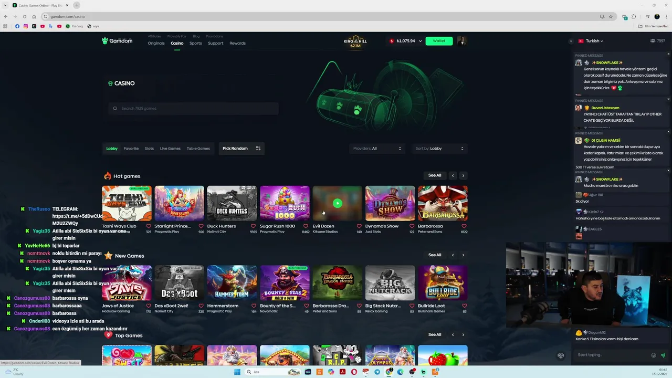Send the chat message with arrow icon
This screenshot has width=672, height=378.
point(663,355)
